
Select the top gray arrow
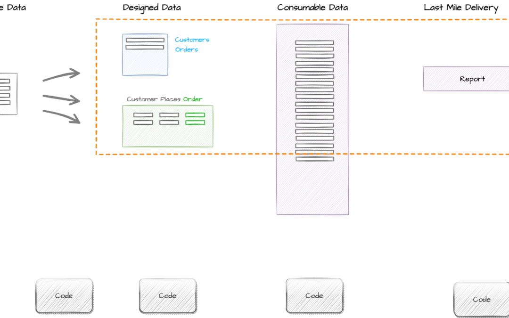tap(61, 75)
